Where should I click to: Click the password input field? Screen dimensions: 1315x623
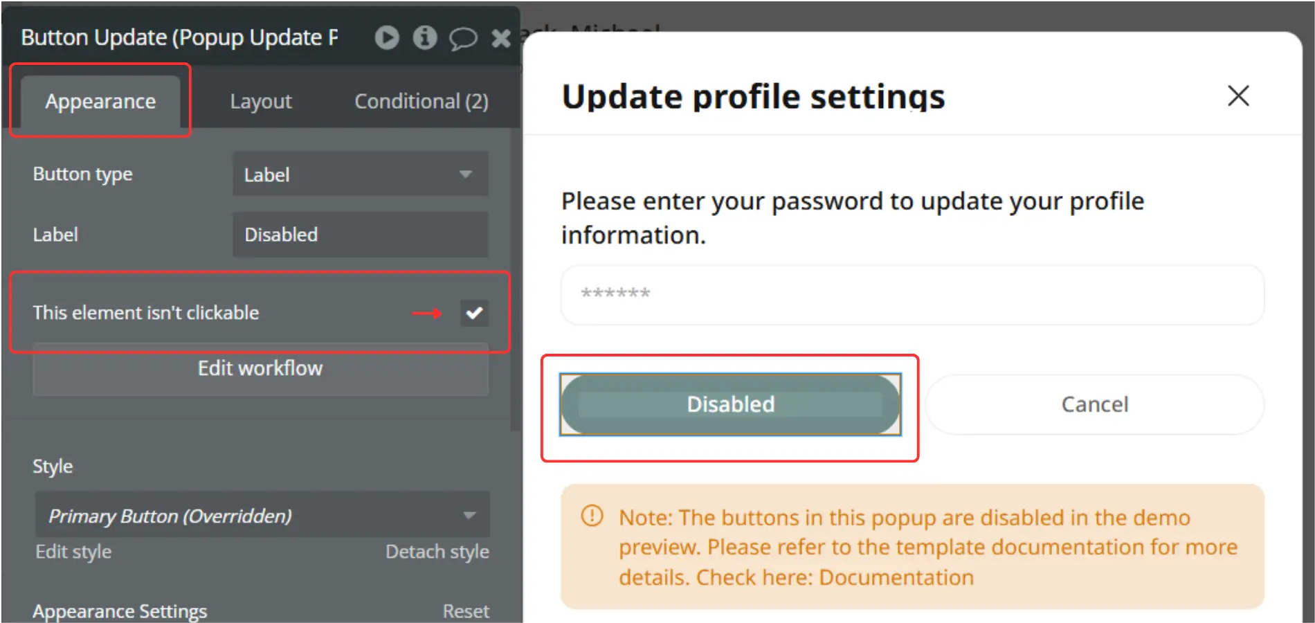[x=912, y=294]
